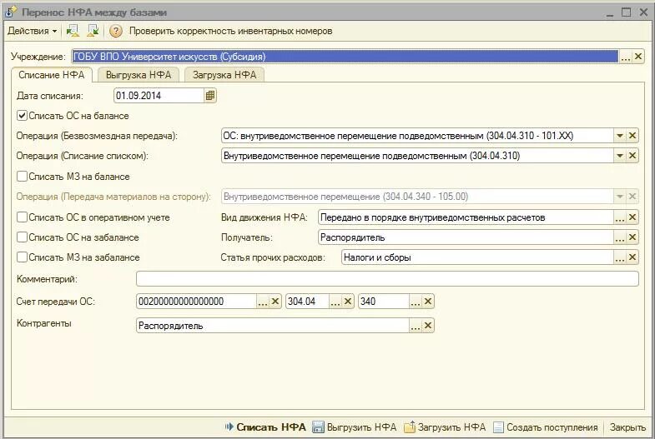Open calendar picker for Дата списания
655x439 pixels.
click(210, 96)
